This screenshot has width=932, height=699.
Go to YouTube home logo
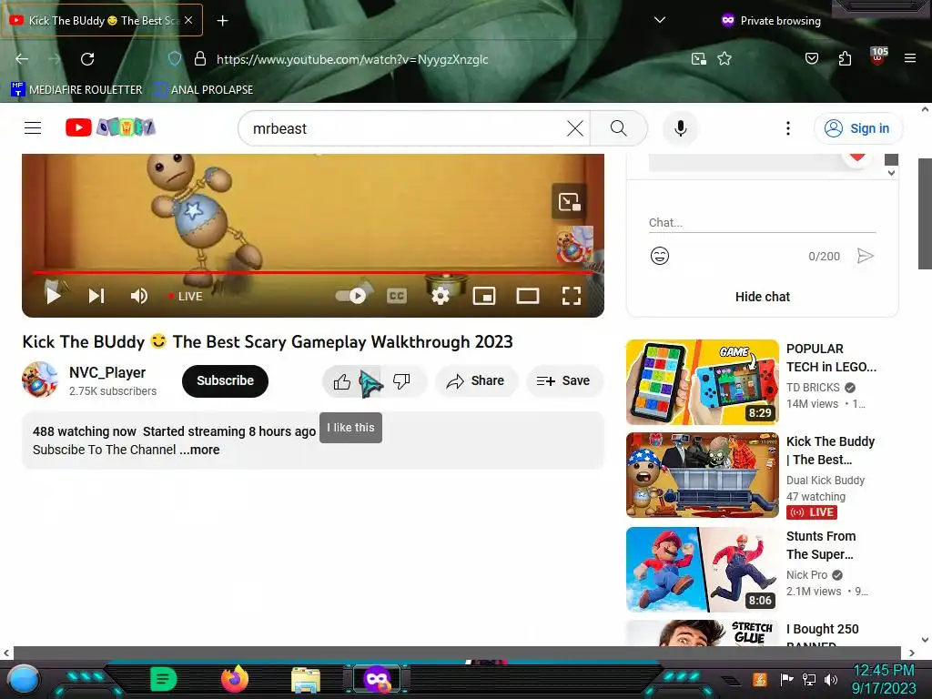tap(110, 127)
